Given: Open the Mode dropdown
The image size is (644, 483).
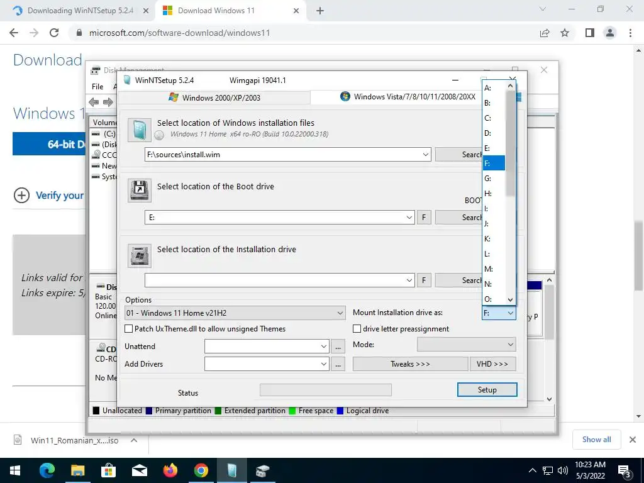Looking at the screenshot, I should pos(466,345).
